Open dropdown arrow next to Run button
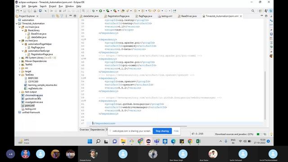 coord(104,11)
